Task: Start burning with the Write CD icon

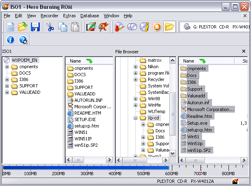Action: (x=119, y=27)
